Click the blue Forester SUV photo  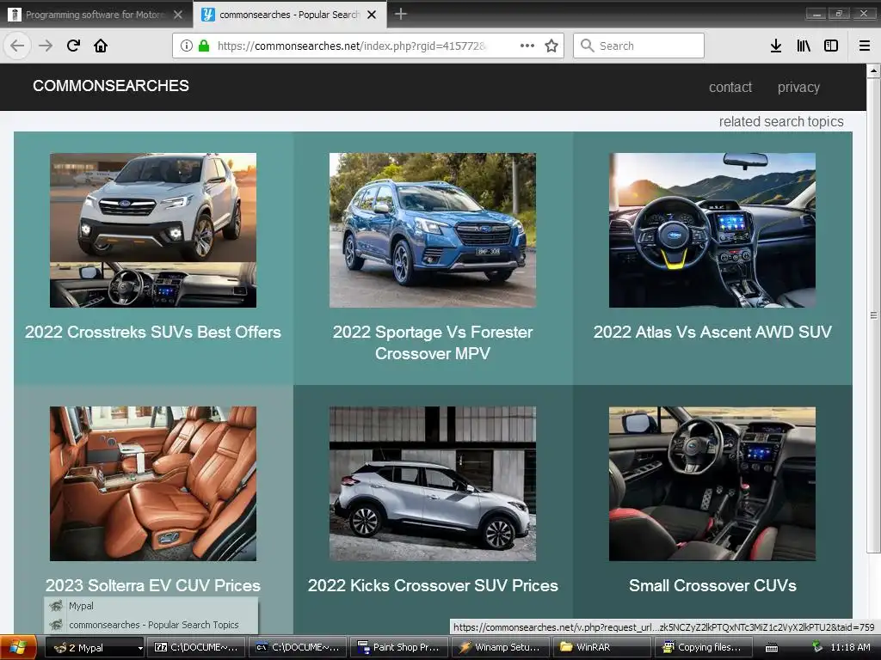pyautogui.click(x=433, y=230)
